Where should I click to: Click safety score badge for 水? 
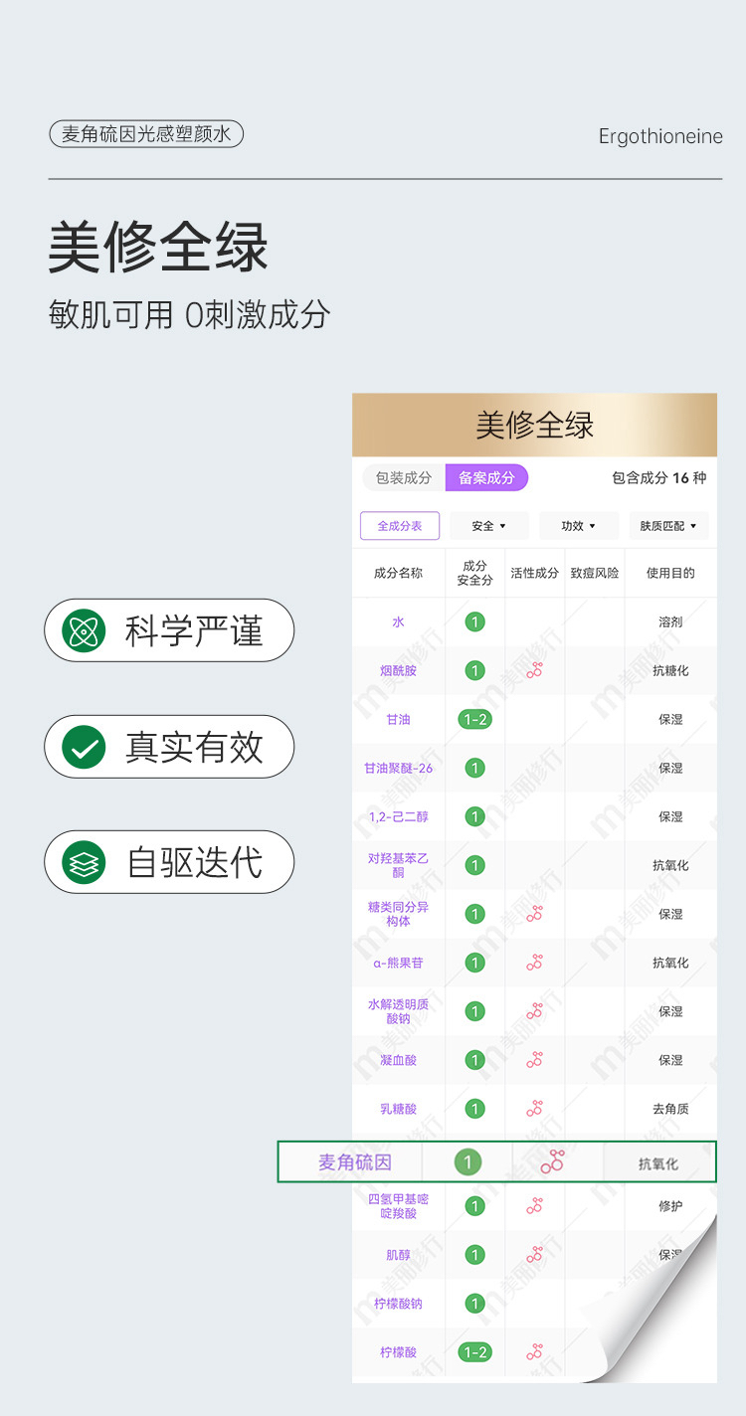(x=475, y=622)
